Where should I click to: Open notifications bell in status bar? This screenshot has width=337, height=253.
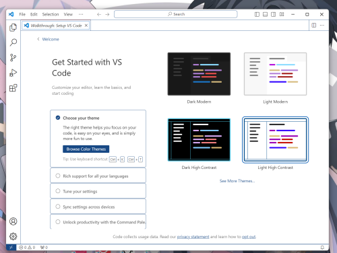coord(322,248)
